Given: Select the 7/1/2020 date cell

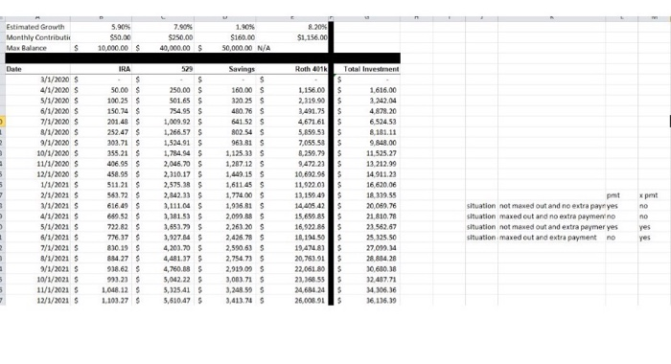Looking at the screenshot, I should click(37, 122).
